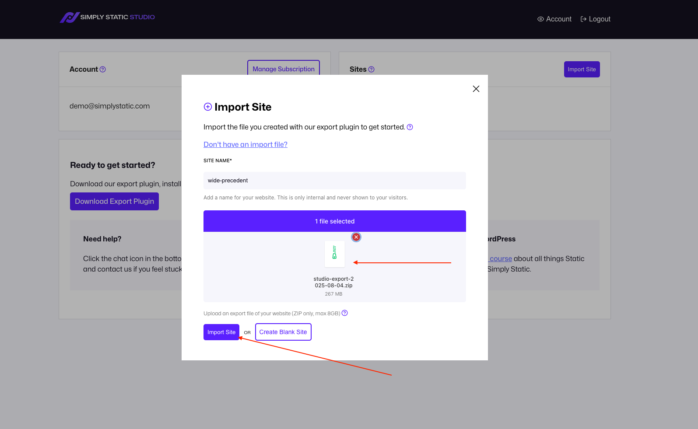Focus the Site Name input field

335,181
